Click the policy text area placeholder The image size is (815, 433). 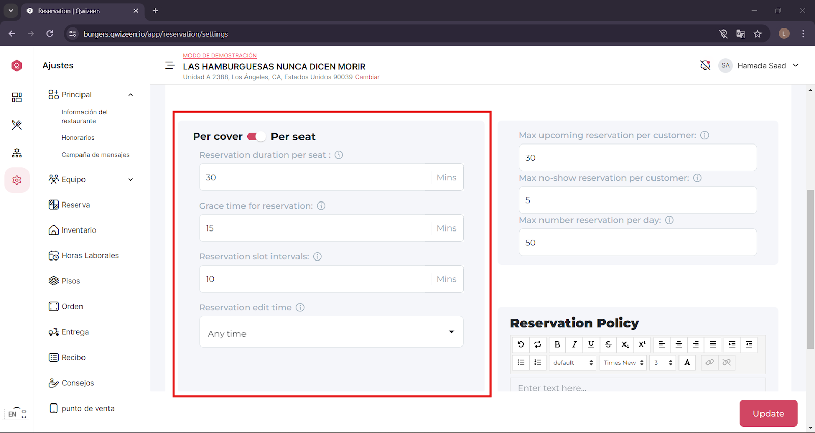point(638,385)
